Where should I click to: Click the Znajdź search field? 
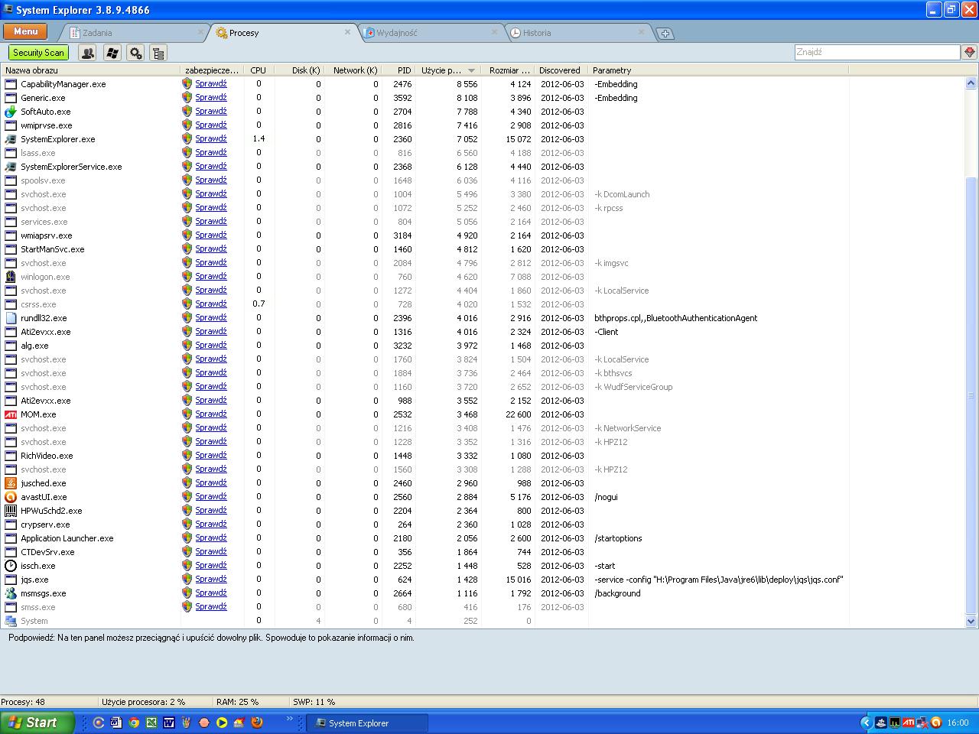coord(877,52)
